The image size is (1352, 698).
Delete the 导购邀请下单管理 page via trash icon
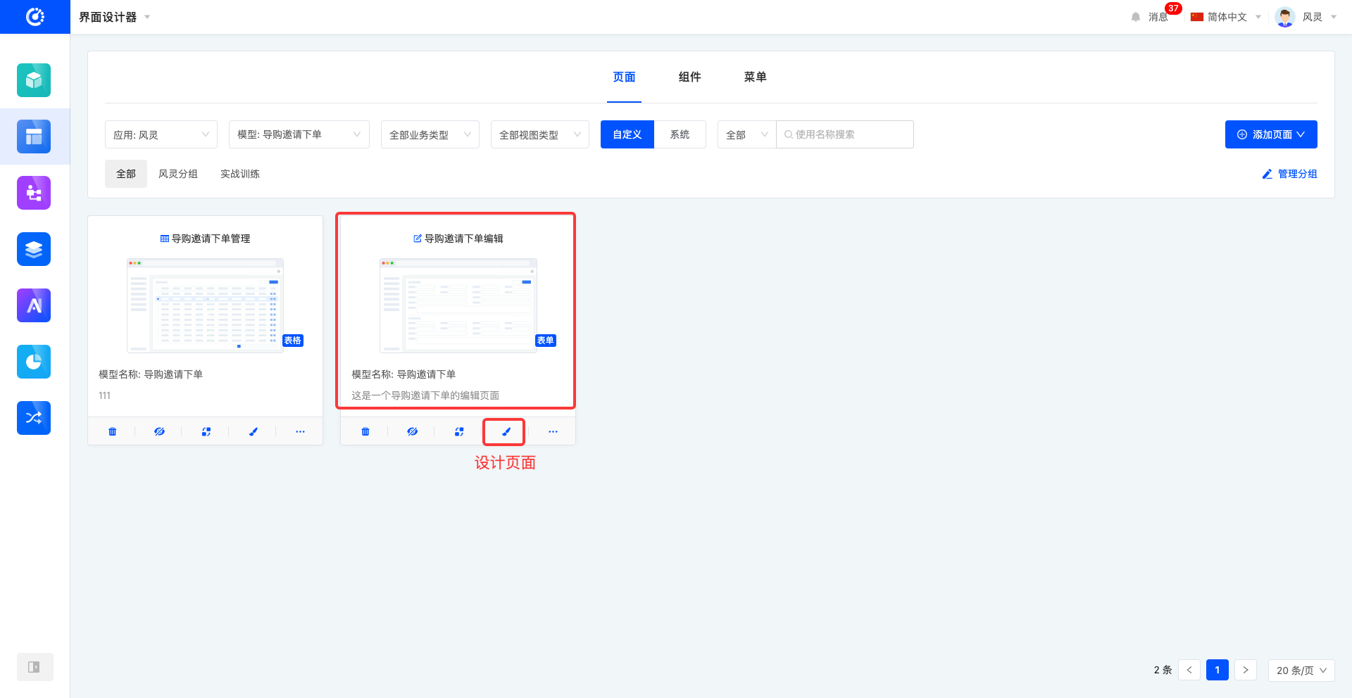tap(112, 431)
